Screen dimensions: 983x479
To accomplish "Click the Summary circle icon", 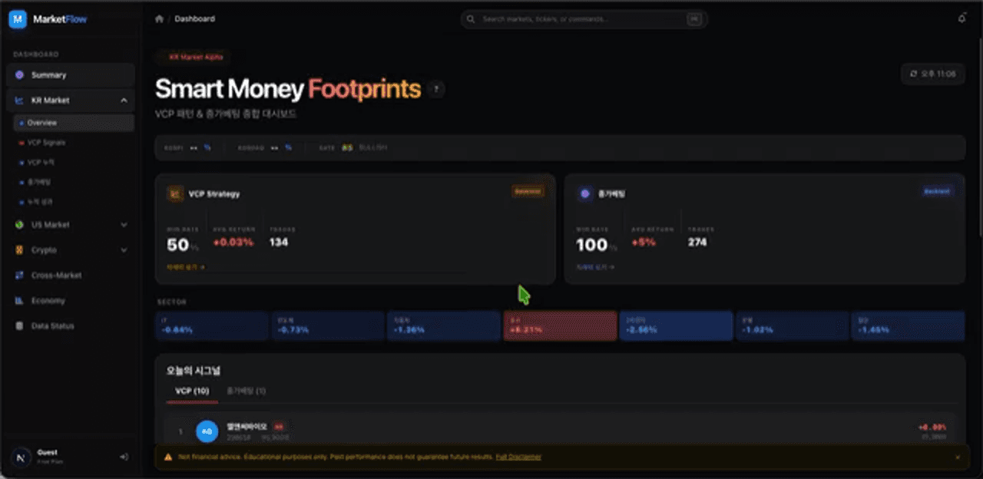I will click(x=19, y=75).
